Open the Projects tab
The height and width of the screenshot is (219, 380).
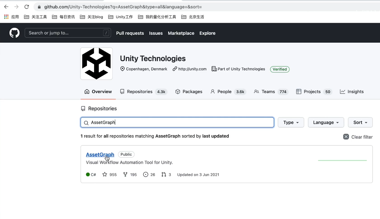pos(314,92)
